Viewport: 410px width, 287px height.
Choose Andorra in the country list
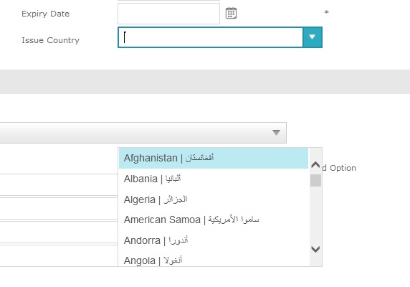pyautogui.click(x=214, y=240)
